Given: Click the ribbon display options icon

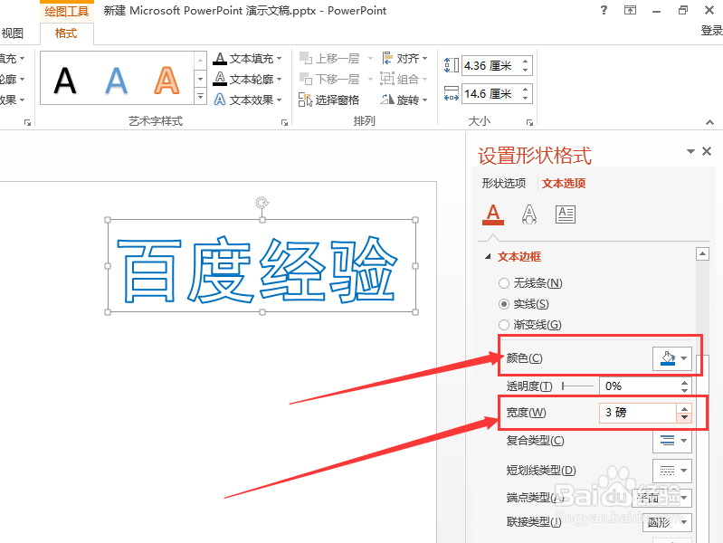Looking at the screenshot, I should (x=630, y=10).
